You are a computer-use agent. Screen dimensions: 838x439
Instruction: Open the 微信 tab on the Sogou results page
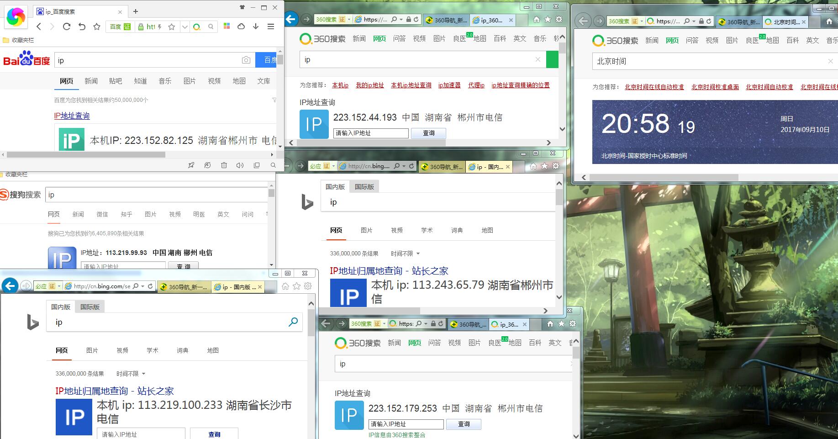pyautogui.click(x=102, y=214)
